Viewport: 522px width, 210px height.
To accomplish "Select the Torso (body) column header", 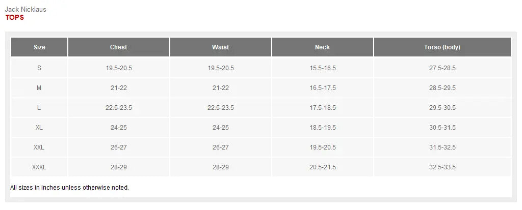I will tap(442, 47).
